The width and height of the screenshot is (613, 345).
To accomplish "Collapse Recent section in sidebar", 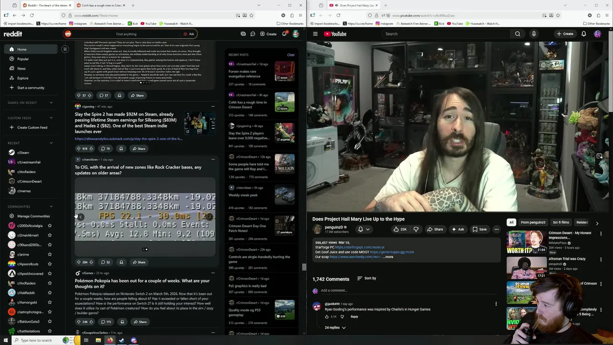I will pos(51,143).
